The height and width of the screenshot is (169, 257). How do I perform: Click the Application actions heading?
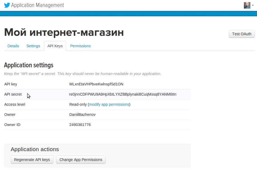(35, 149)
